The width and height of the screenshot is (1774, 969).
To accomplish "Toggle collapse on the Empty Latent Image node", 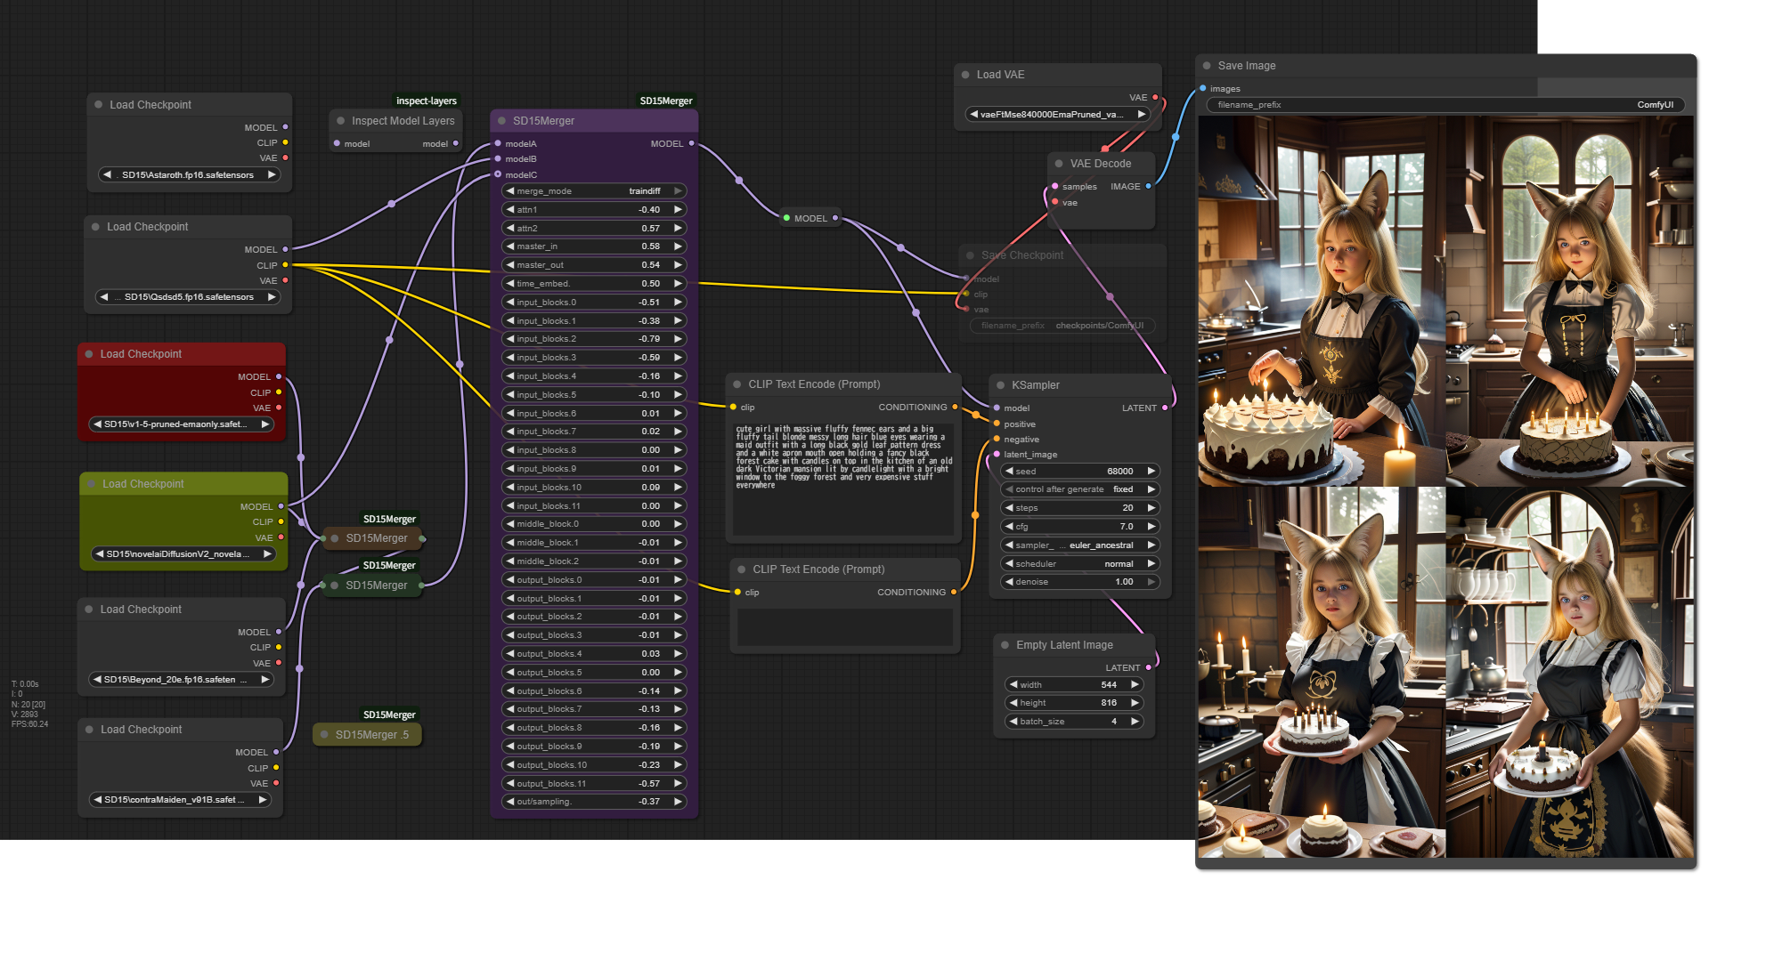I will point(1005,645).
